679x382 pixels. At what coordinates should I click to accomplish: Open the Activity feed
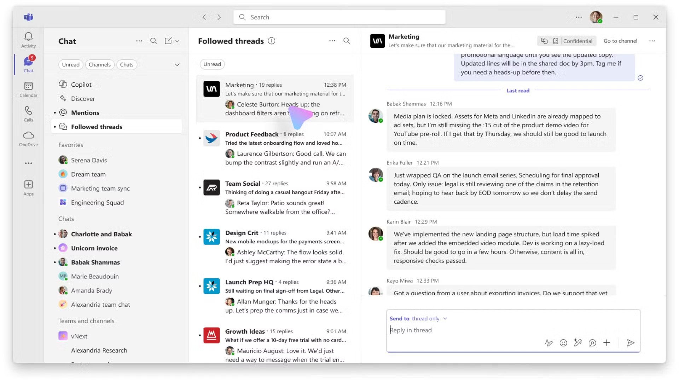pos(28,40)
